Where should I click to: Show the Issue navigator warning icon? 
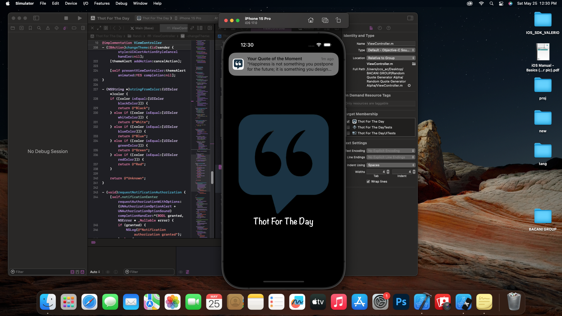(x=48, y=28)
